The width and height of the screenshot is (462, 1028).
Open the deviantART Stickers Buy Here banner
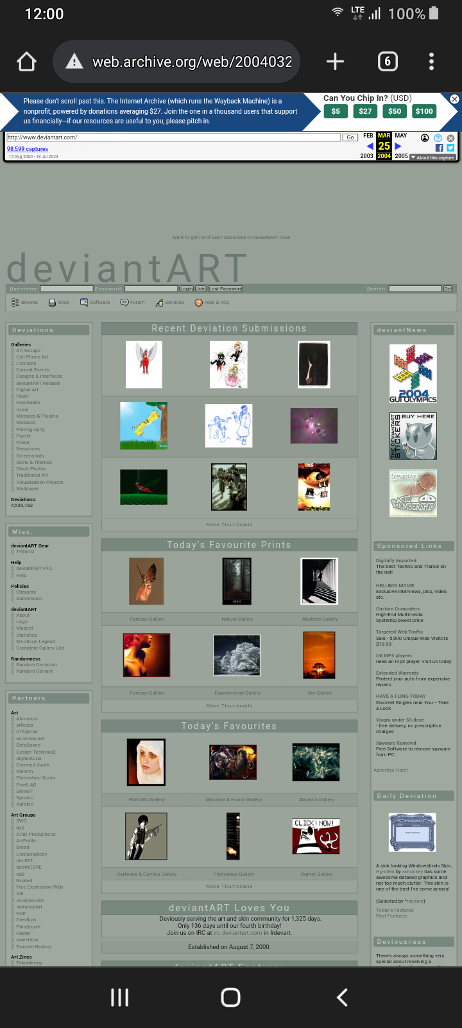(413, 436)
